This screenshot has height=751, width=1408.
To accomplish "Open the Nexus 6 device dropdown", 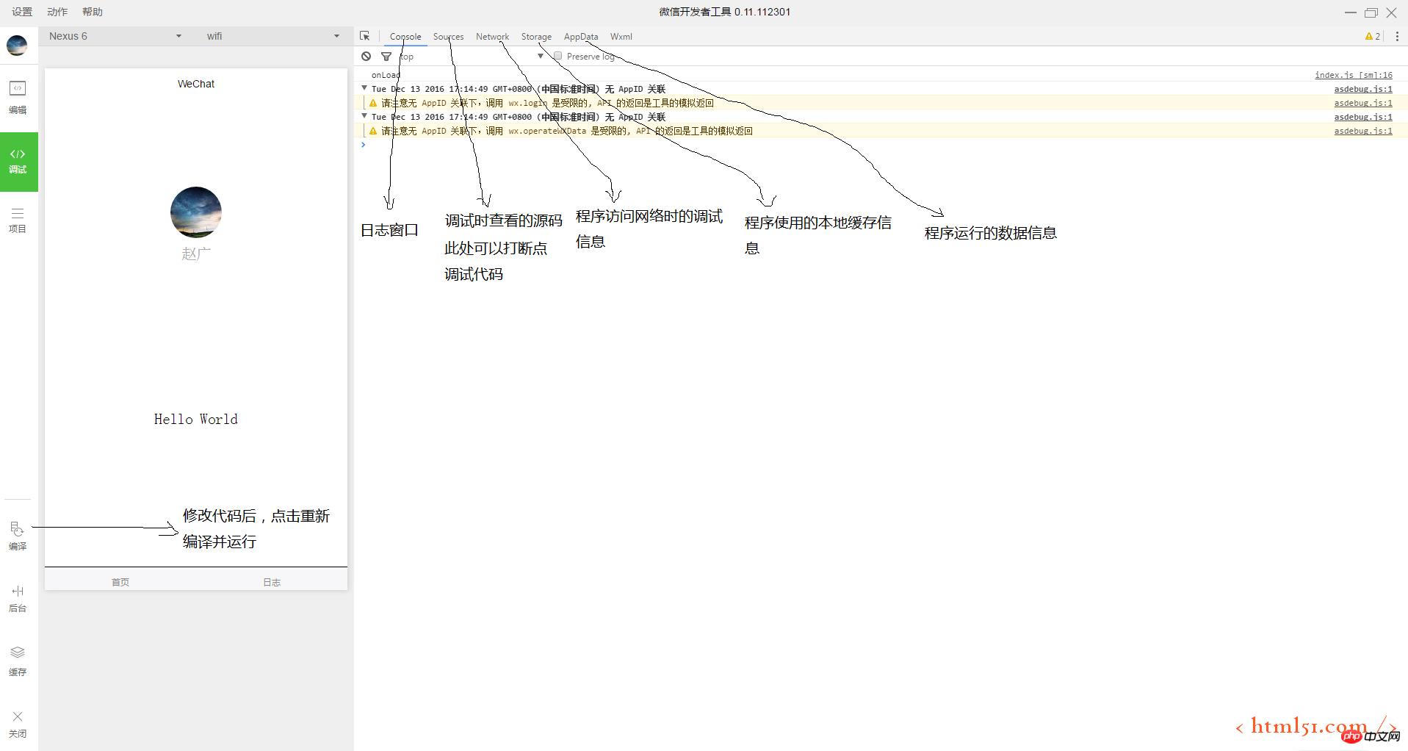I will (x=115, y=36).
